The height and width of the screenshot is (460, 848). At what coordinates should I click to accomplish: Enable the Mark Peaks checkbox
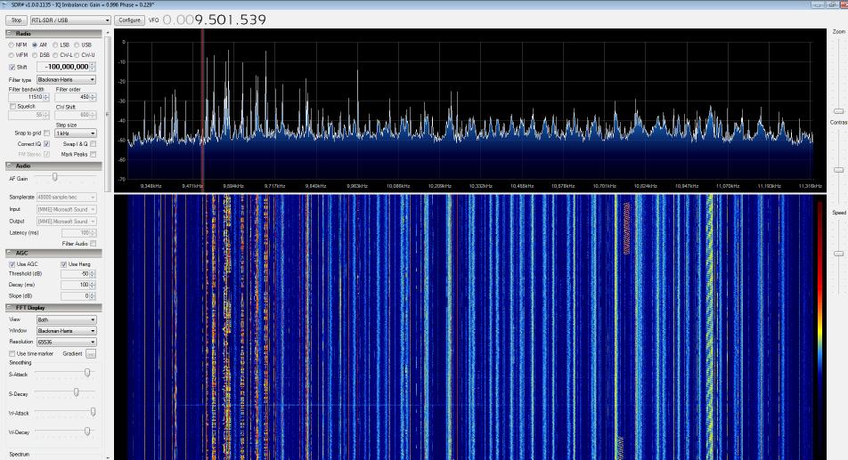click(x=93, y=155)
